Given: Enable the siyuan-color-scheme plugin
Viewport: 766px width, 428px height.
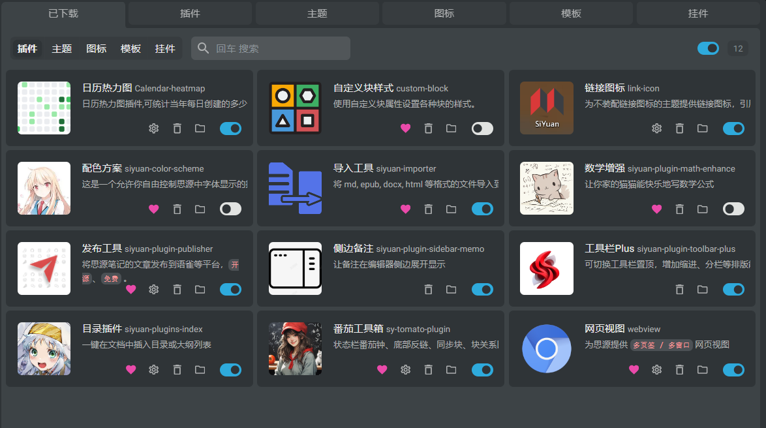Looking at the screenshot, I should pyautogui.click(x=230, y=209).
